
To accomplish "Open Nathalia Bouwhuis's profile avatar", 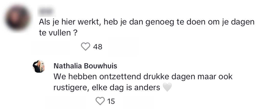I will tap(39, 66).
